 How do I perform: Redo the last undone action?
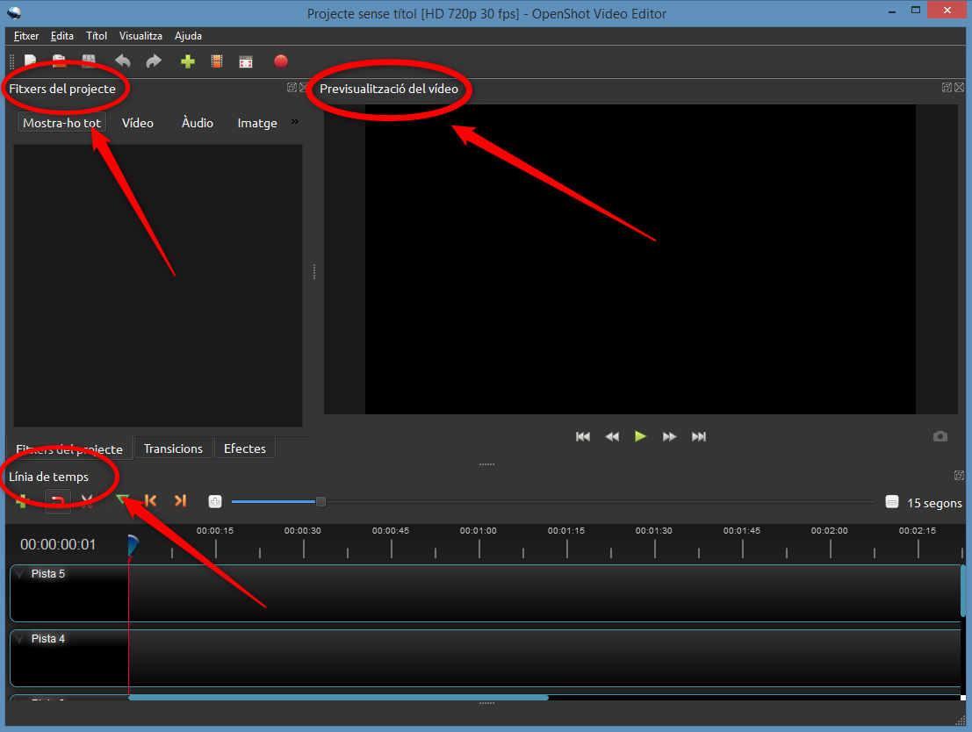(x=154, y=61)
